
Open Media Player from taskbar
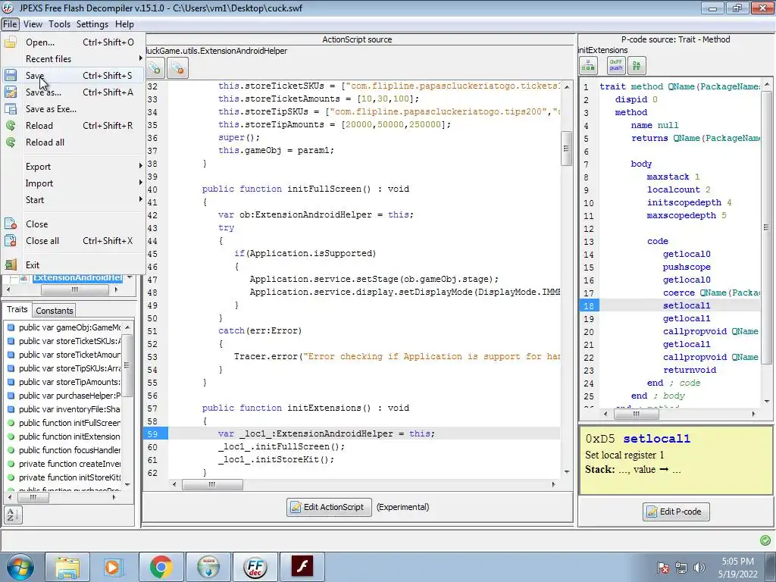(112, 567)
